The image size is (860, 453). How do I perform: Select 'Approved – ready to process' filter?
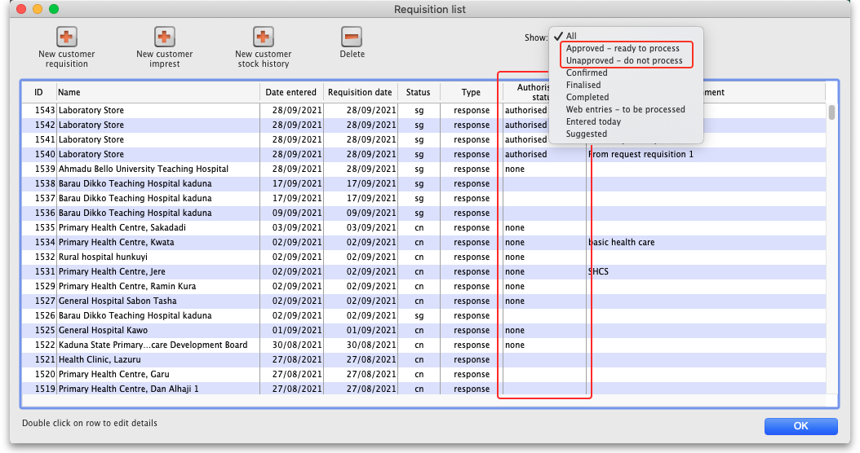(623, 49)
